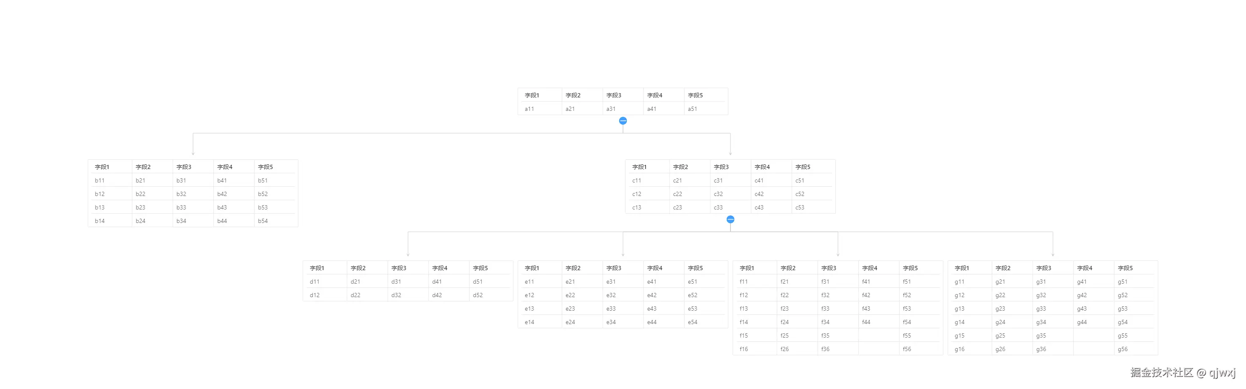
Task: Select cell b14 in the left table
Action: pos(99,220)
